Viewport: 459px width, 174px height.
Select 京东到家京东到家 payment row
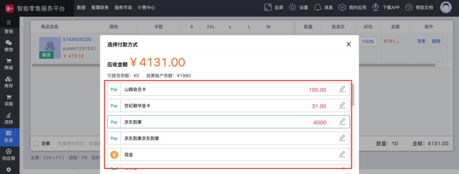(x=228, y=138)
